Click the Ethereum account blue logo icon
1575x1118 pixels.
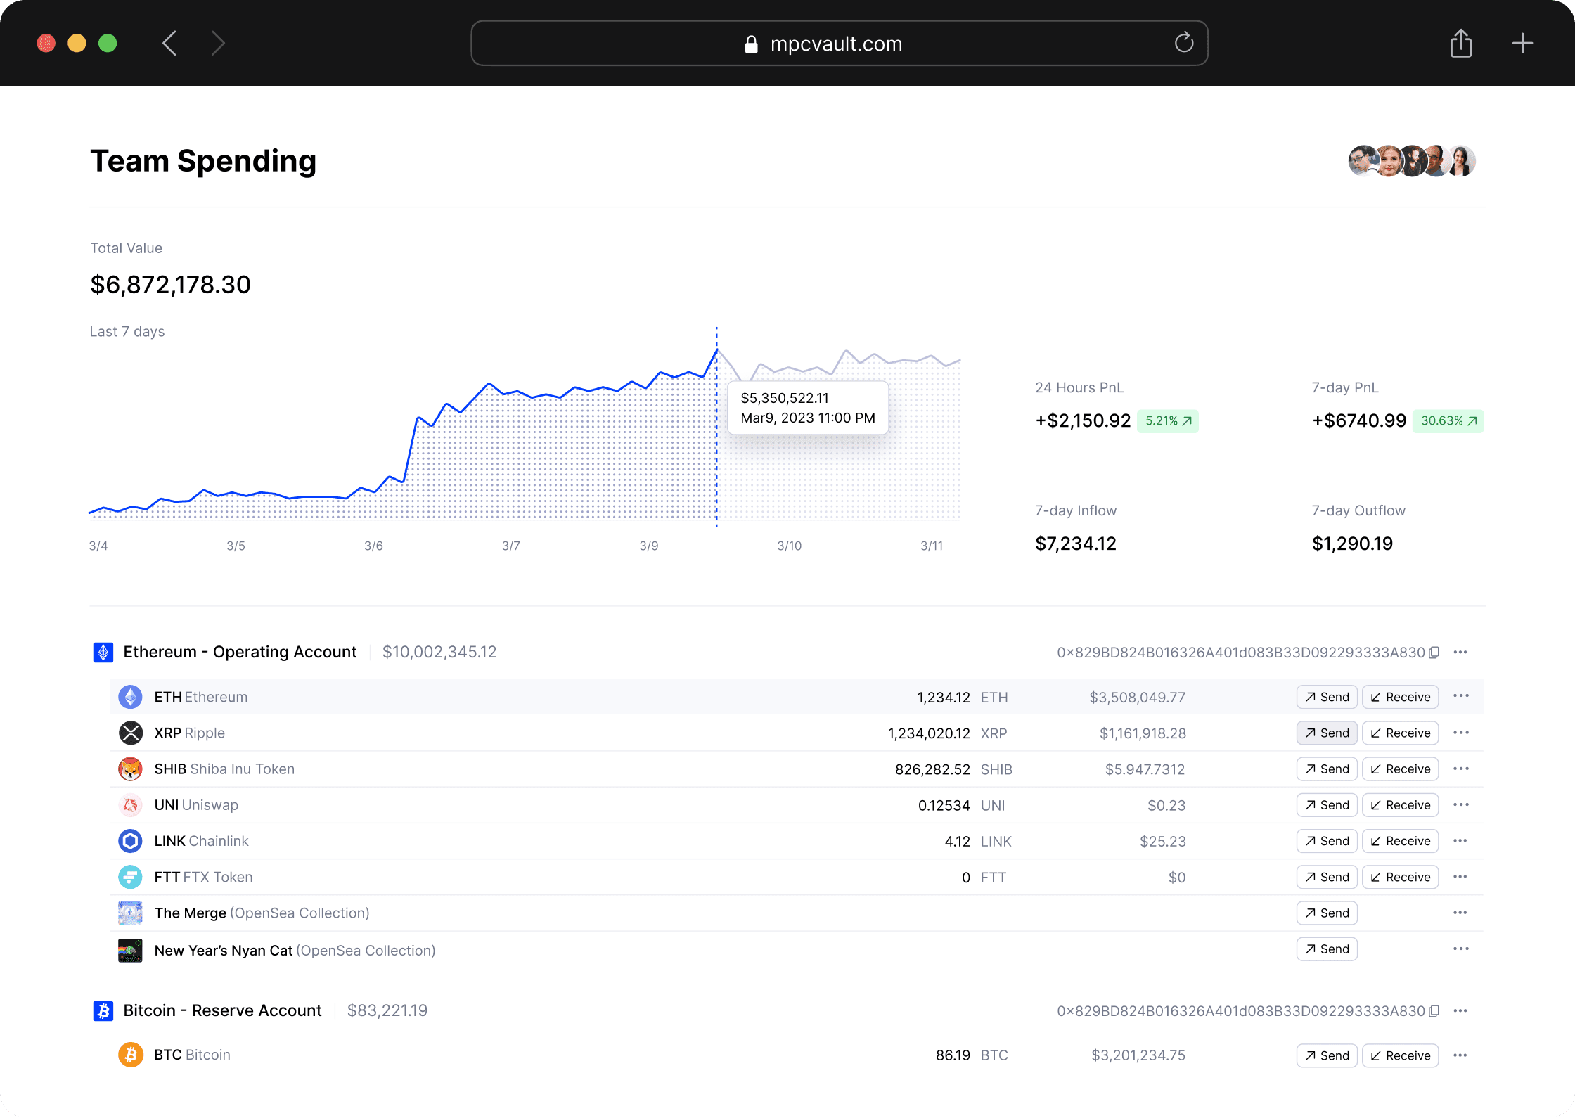point(103,653)
